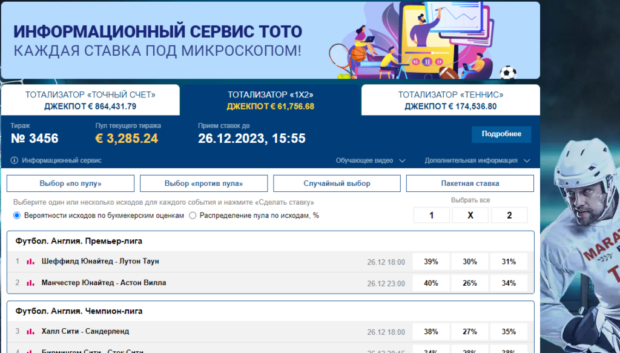Click Выбор «по пулу» button
The width and height of the screenshot is (620, 353).
[x=70, y=183]
